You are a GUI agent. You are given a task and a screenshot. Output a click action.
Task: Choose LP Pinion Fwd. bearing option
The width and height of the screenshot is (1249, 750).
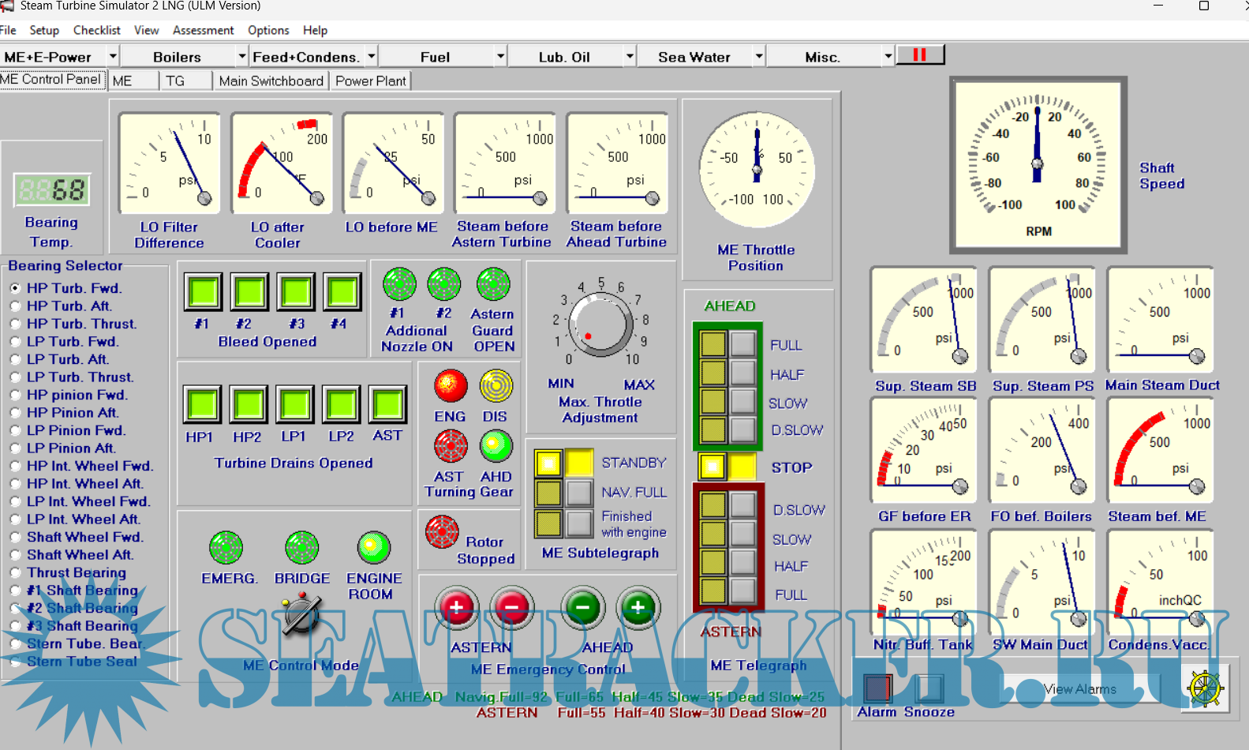tap(16, 430)
